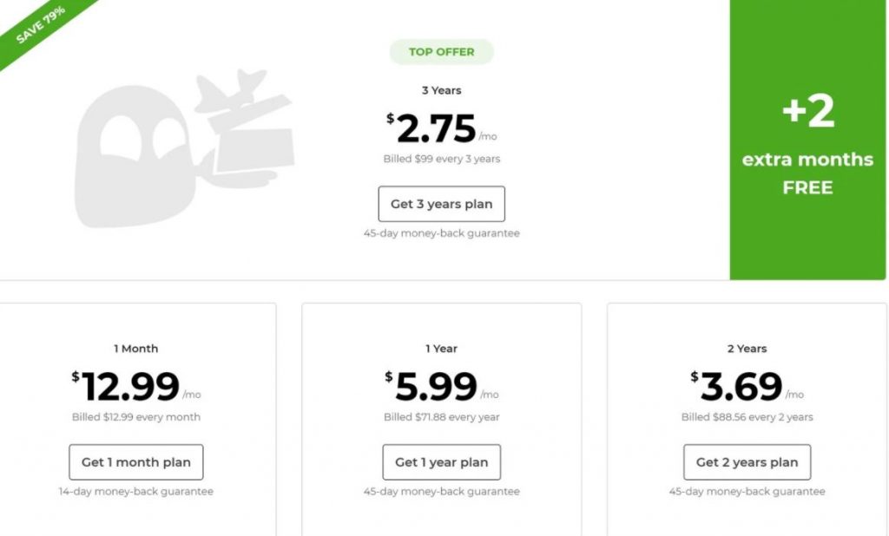Click the TOP OFFER badge
Image resolution: width=889 pixels, height=536 pixels.
[441, 51]
